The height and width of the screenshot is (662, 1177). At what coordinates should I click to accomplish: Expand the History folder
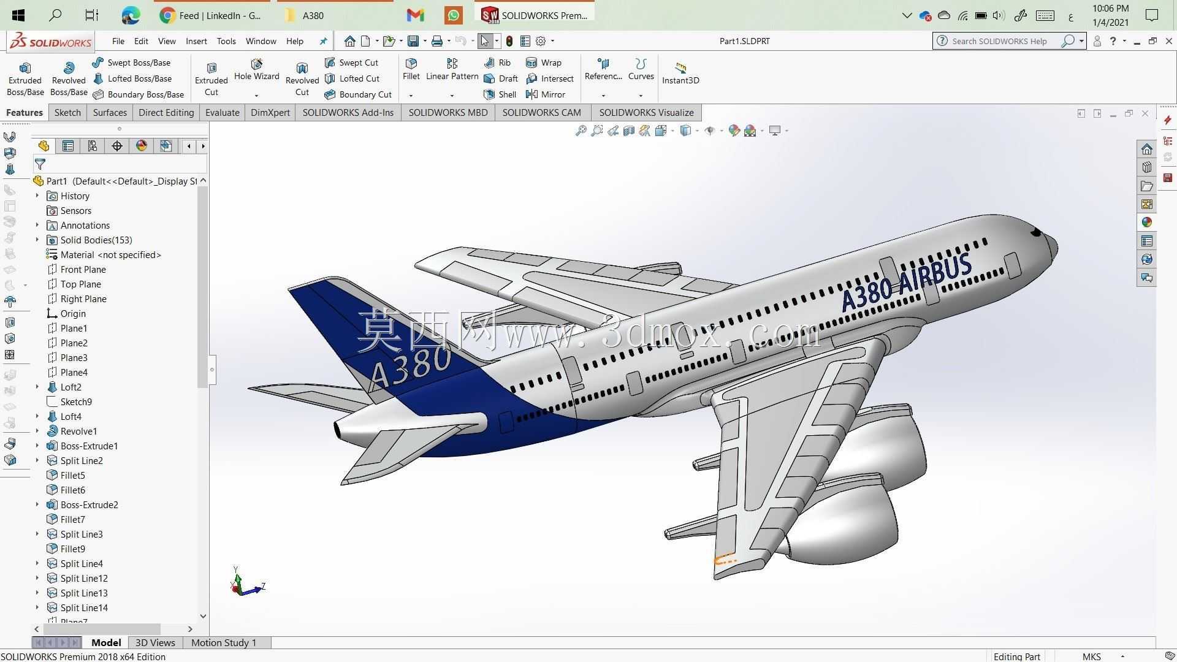(x=37, y=196)
